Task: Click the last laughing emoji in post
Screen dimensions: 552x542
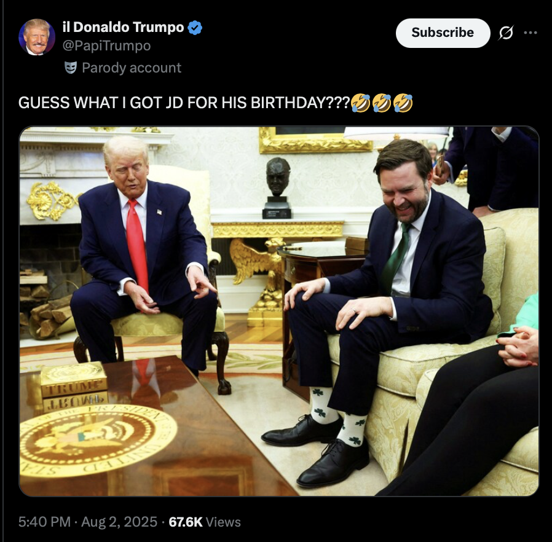Action: pos(403,103)
